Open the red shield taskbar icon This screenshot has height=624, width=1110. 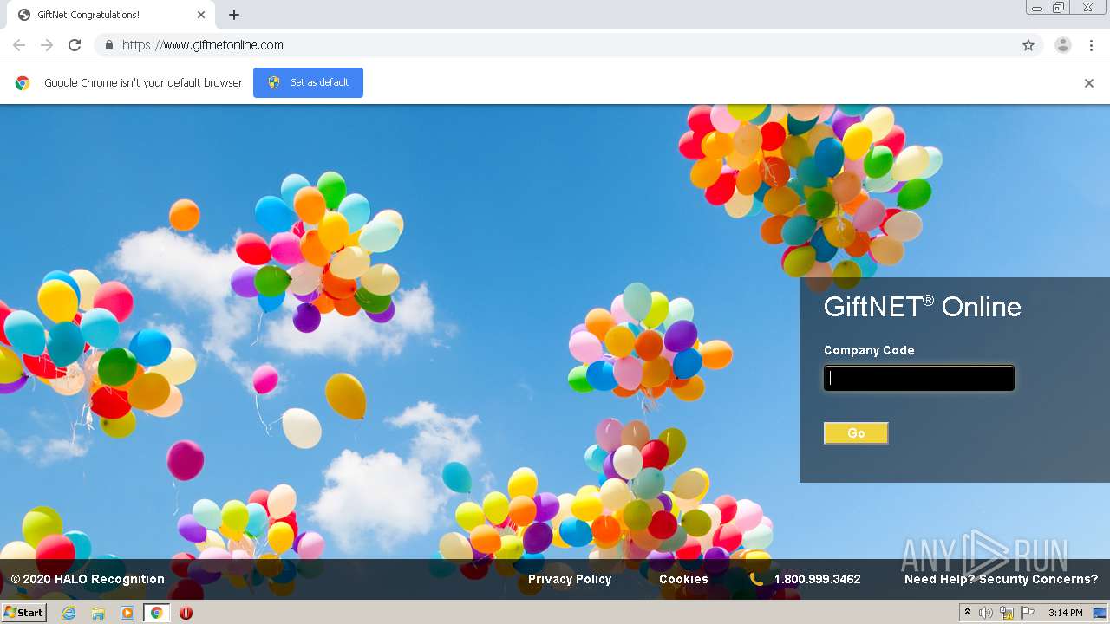(186, 613)
